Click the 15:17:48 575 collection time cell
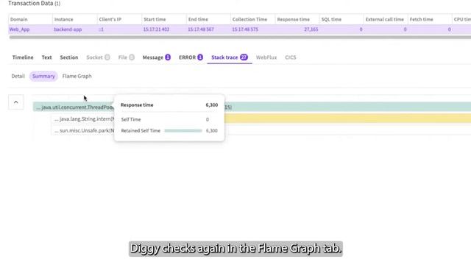 (x=245, y=29)
